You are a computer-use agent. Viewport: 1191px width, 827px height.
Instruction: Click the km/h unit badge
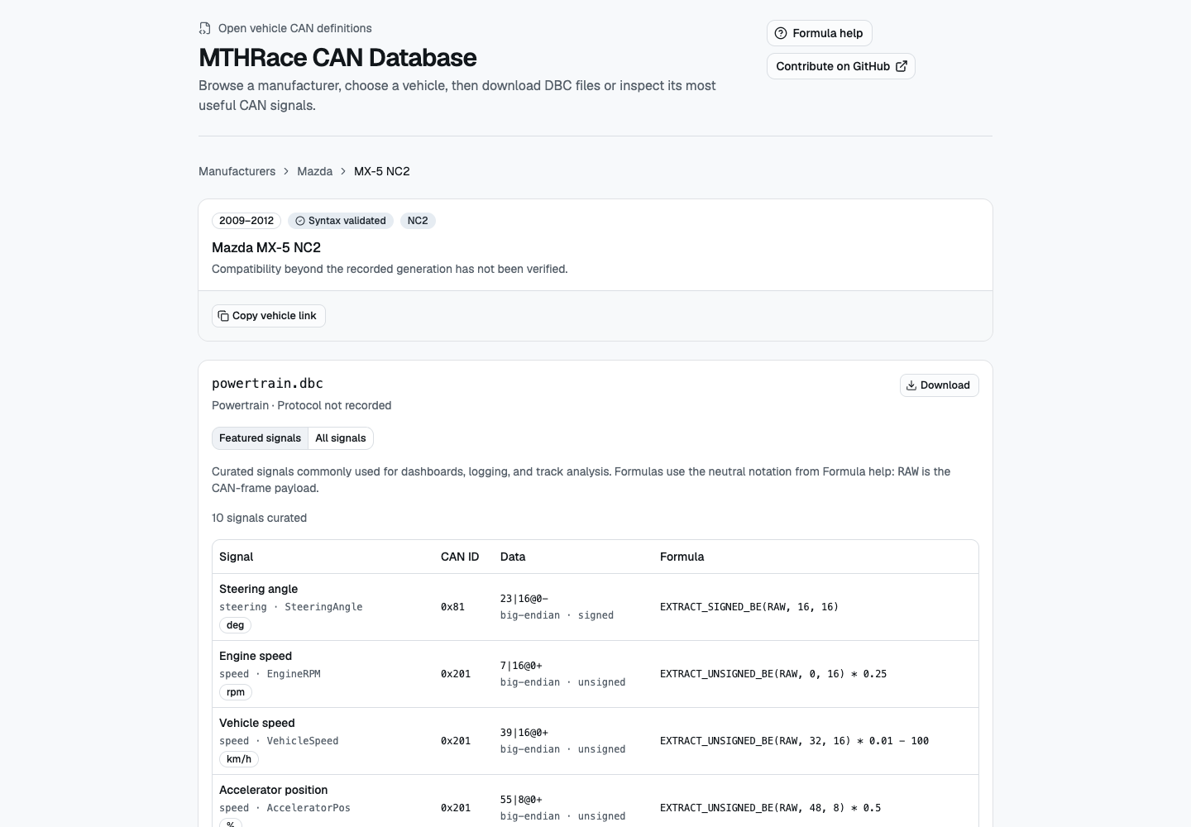click(239, 759)
